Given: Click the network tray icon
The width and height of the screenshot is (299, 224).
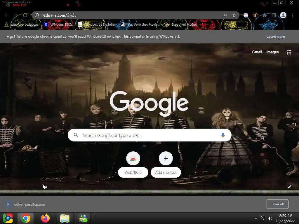Looking at the screenshot, I should click(263, 218).
